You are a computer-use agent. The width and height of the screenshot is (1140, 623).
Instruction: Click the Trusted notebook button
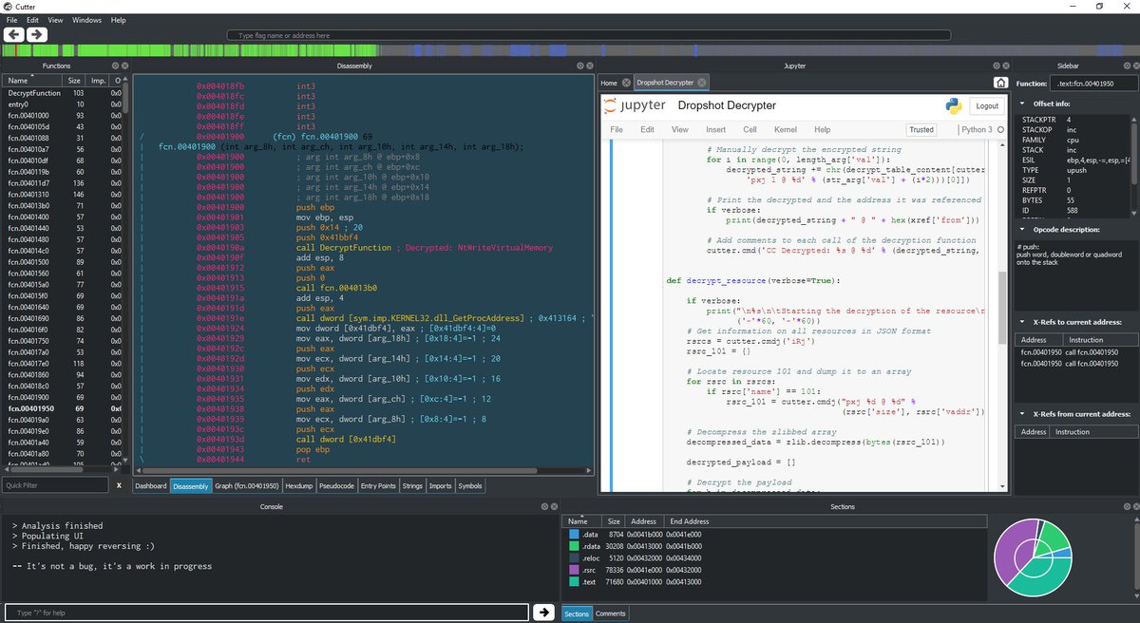tap(921, 129)
